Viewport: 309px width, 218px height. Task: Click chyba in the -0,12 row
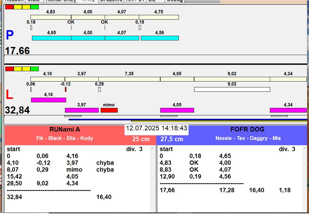coord(105,163)
